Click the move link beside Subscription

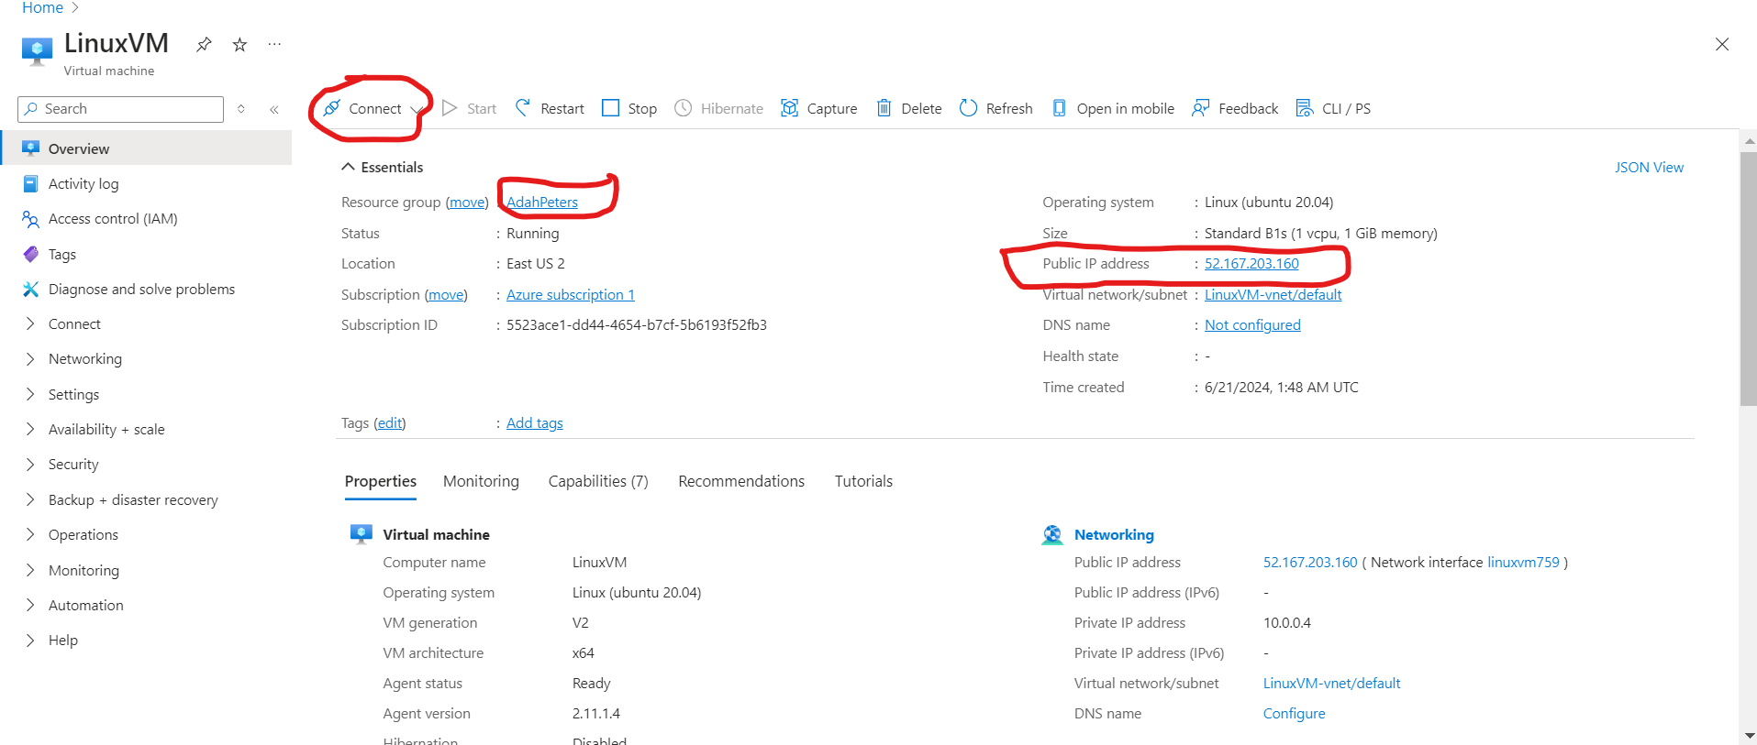(x=446, y=294)
